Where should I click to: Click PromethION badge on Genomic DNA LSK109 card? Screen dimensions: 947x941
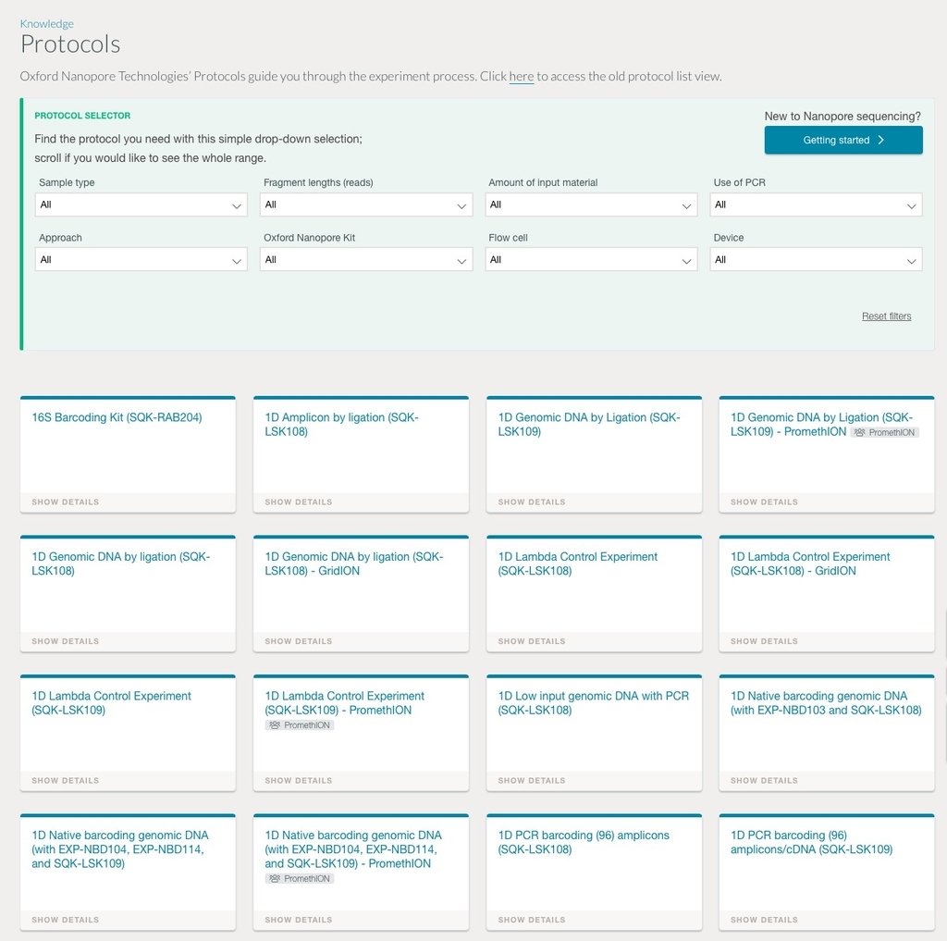(x=885, y=433)
